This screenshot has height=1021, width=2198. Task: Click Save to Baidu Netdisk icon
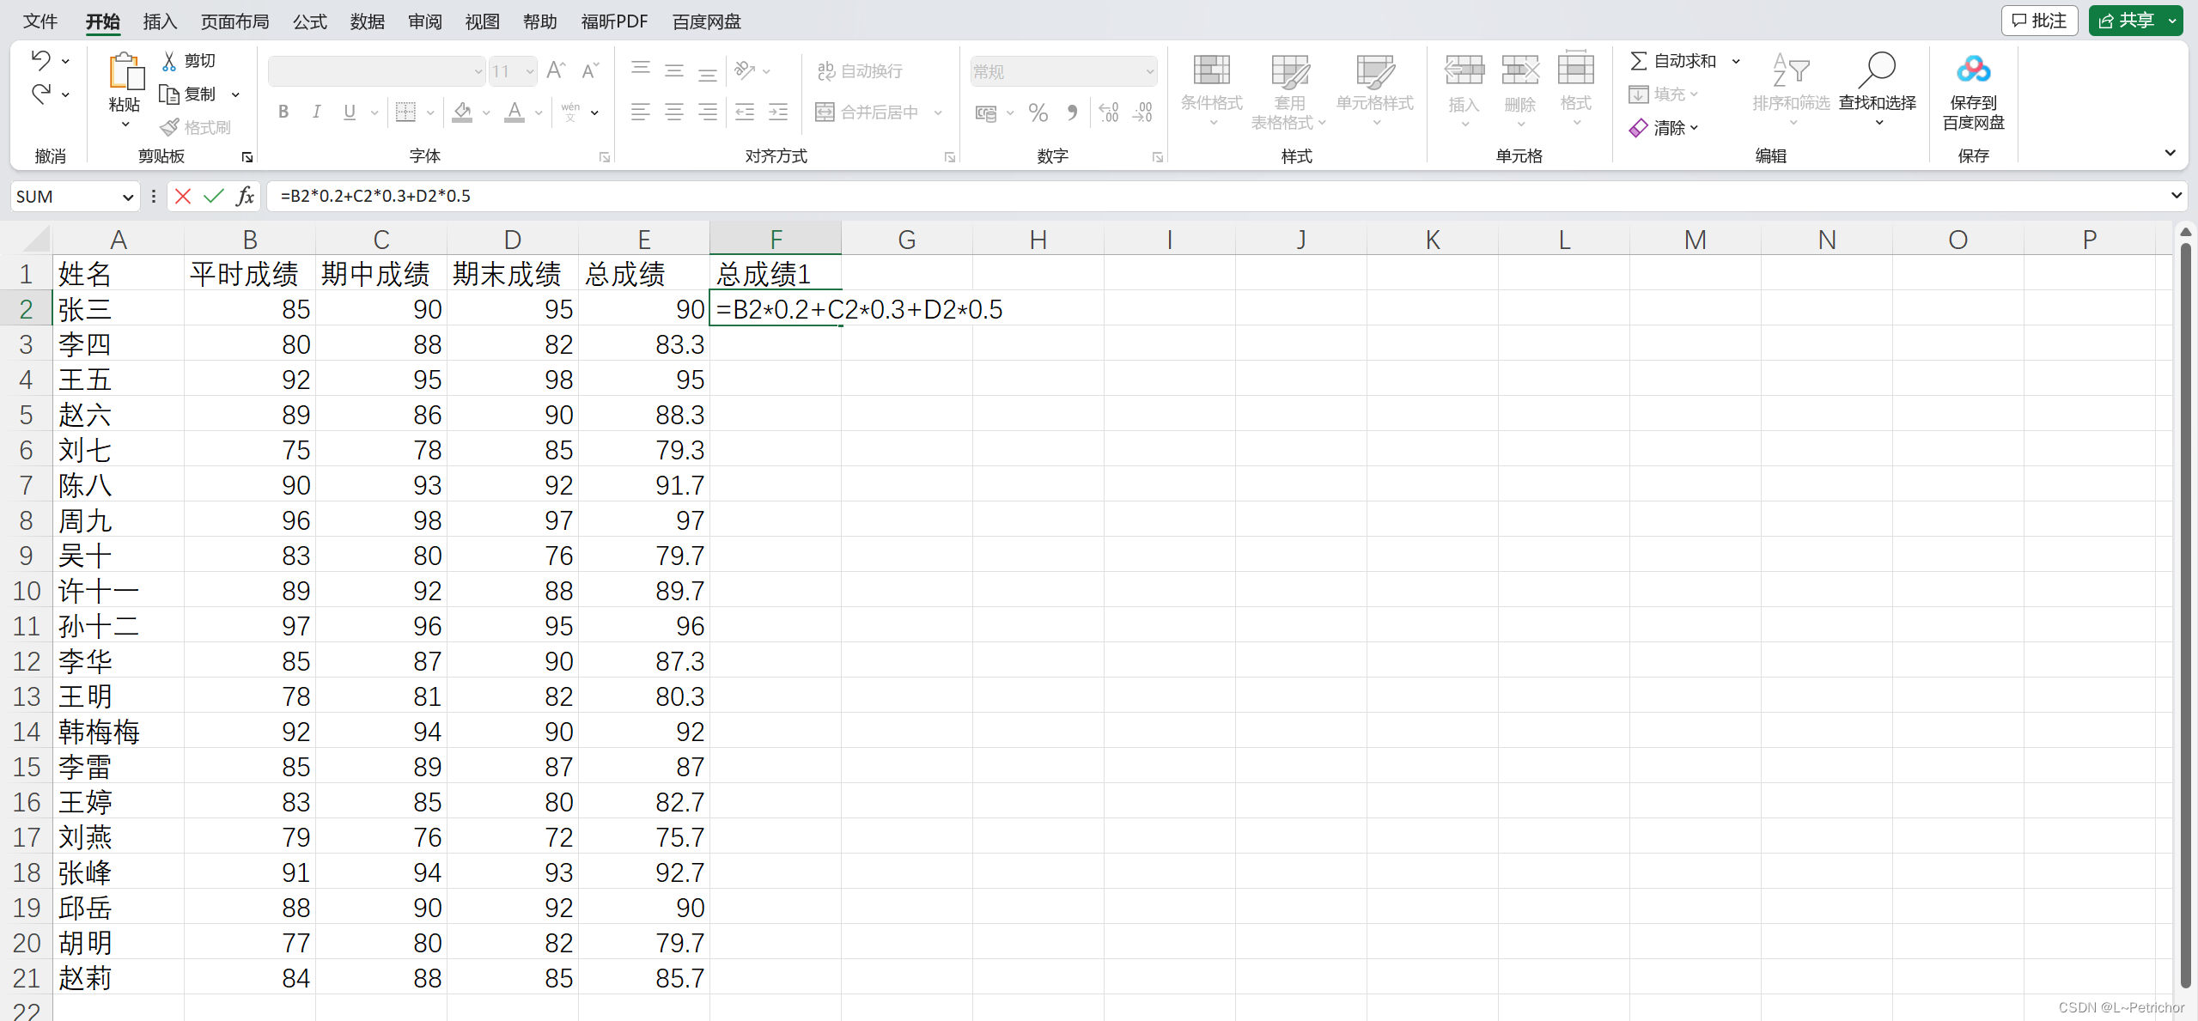(x=1973, y=70)
